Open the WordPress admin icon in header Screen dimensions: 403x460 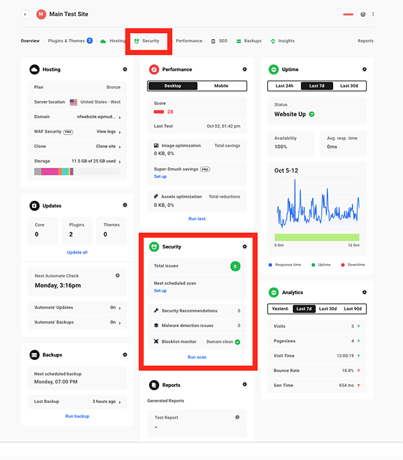point(363,14)
